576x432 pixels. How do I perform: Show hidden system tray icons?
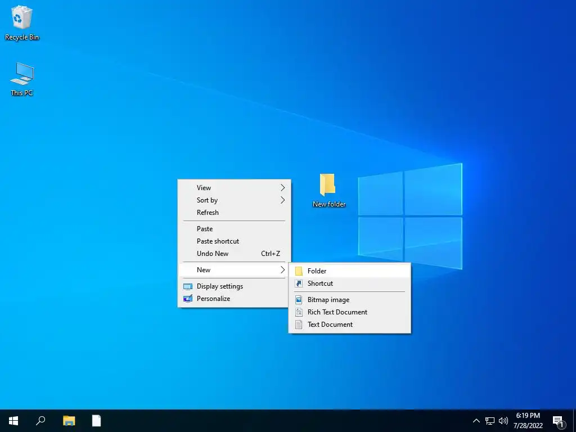476,421
